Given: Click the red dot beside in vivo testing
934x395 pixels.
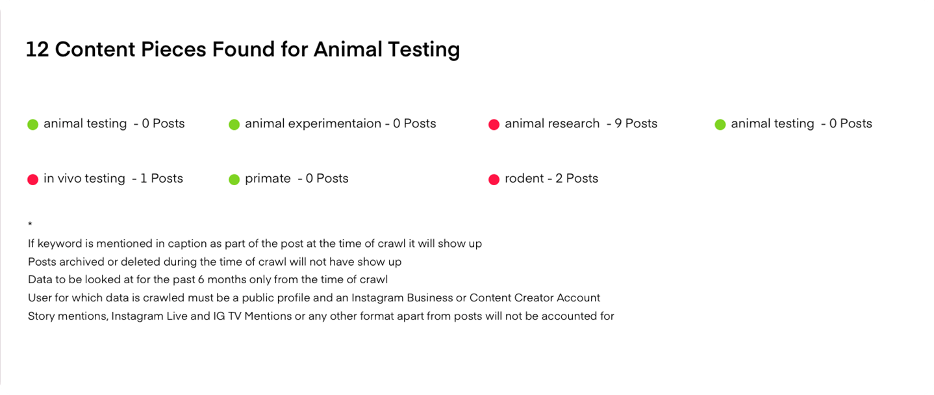Looking at the screenshot, I should pos(33,179).
